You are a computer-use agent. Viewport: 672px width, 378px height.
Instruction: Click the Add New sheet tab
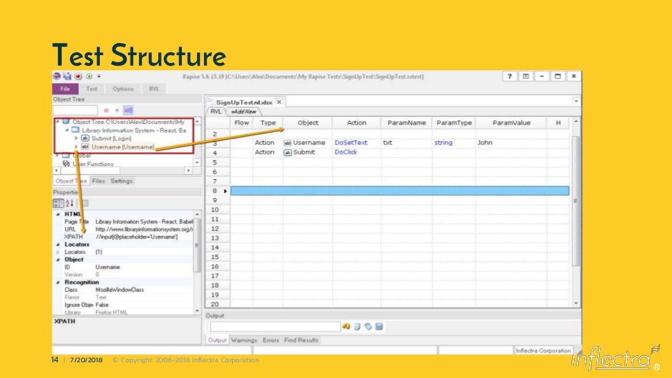243,112
